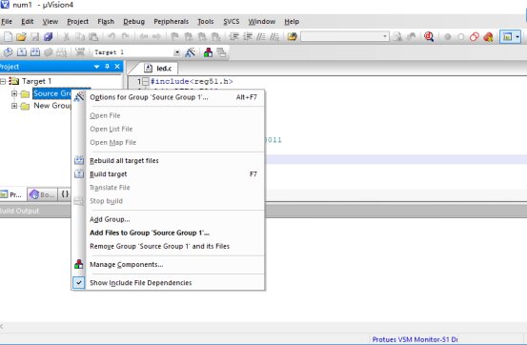Click the Manage Components toolbar icon
This screenshot has height=345, width=527.
click(208, 52)
